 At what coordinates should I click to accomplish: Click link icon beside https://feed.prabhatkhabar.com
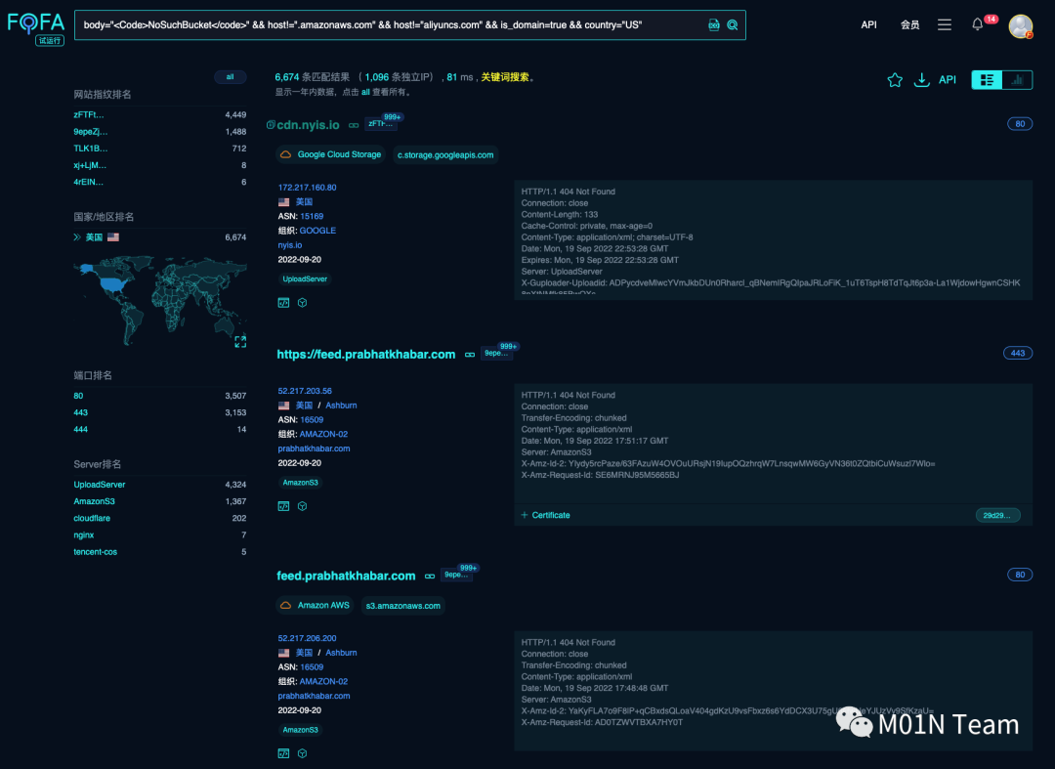pyautogui.click(x=470, y=355)
